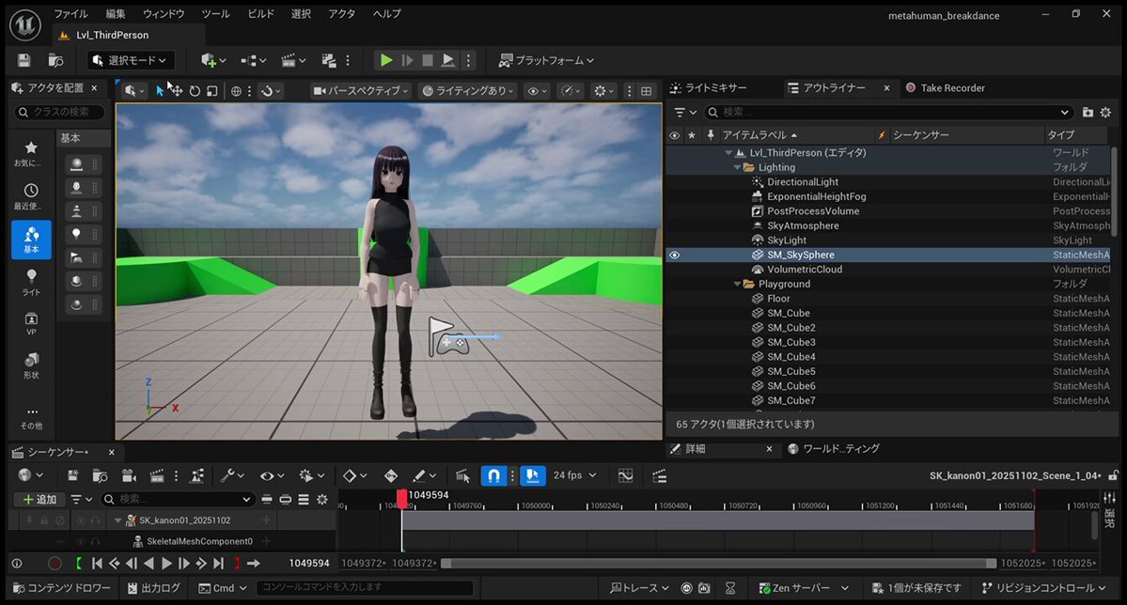1127x605 pixels.
Task: Toggle the blue snapping magnet in Sequencer
Action: point(493,476)
